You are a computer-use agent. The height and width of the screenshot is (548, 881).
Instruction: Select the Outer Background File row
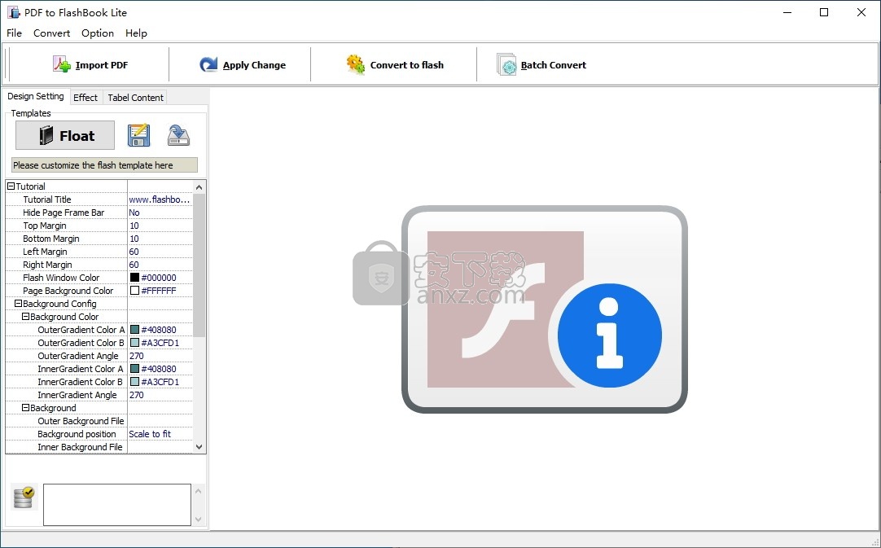99,421
